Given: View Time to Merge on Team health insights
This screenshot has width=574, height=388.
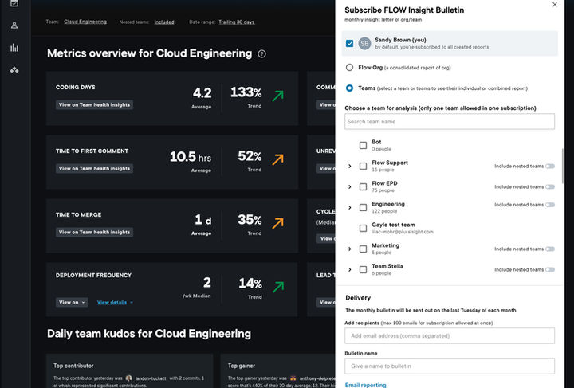Looking at the screenshot, I should (94, 232).
